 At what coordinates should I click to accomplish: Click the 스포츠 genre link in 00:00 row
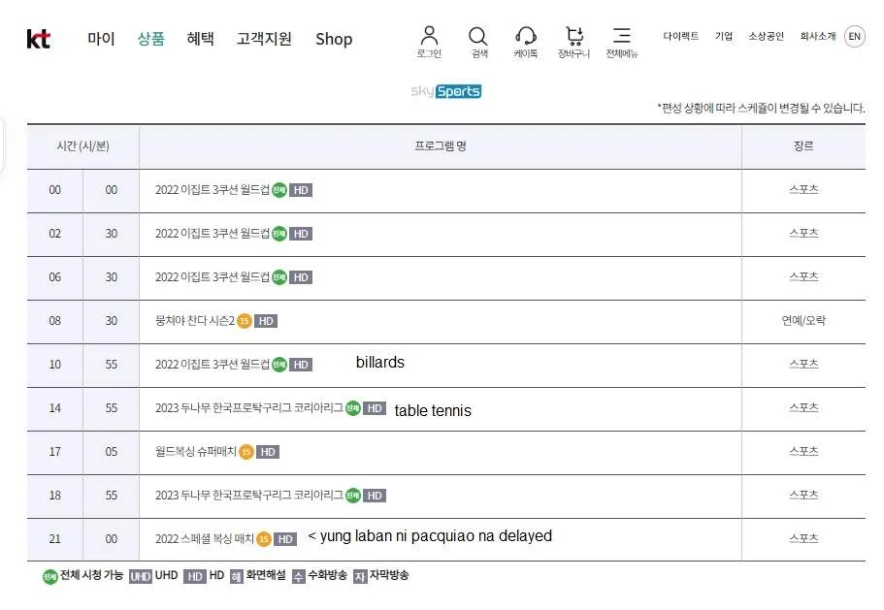pos(803,189)
